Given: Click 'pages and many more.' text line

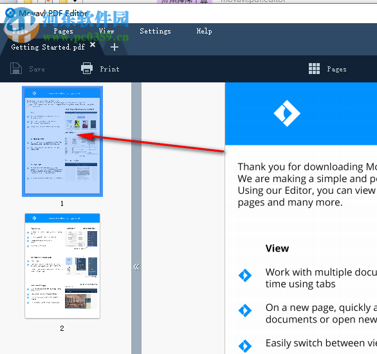Looking at the screenshot, I should pos(290,202).
